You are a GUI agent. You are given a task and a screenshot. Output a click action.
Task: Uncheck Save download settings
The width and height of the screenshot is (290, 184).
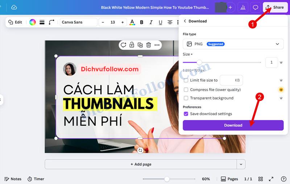(x=186, y=114)
